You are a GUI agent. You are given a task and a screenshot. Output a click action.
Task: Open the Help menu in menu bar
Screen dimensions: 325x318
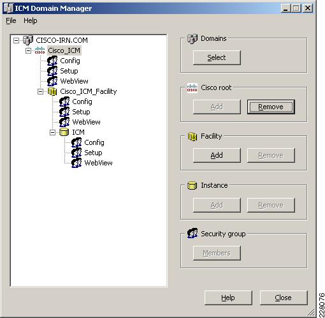pos(31,20)
